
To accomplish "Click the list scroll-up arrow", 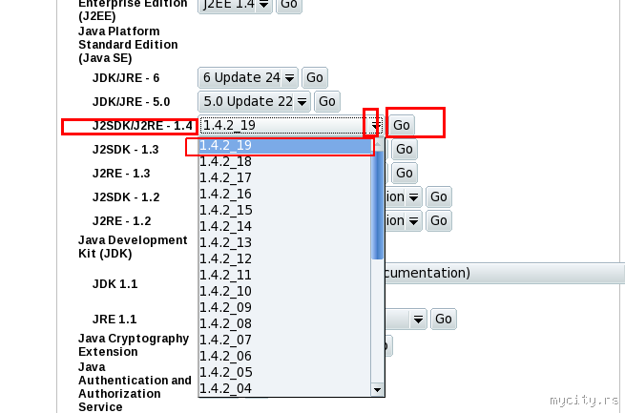I will click(377, 144).
